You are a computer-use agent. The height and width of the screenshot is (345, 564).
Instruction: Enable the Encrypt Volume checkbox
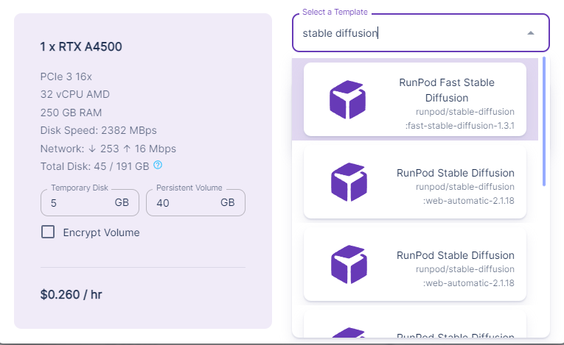pos(48,232)
